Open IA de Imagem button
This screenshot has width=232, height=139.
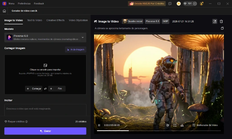pos(76,50)
